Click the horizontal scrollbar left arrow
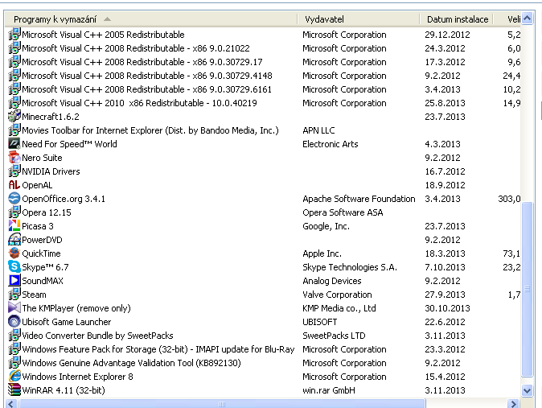Image resolution: width=542 pixels, height=408 pixels. (x=12, y=404)
